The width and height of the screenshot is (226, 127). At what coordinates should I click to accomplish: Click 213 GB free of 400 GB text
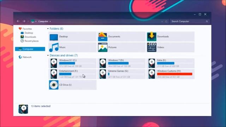[168, 66]
